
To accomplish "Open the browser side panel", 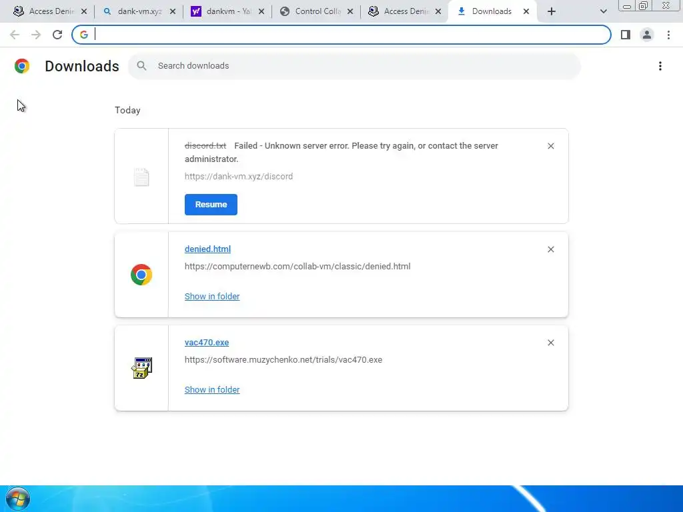I will pyautogui.click(x=626, y=35).
